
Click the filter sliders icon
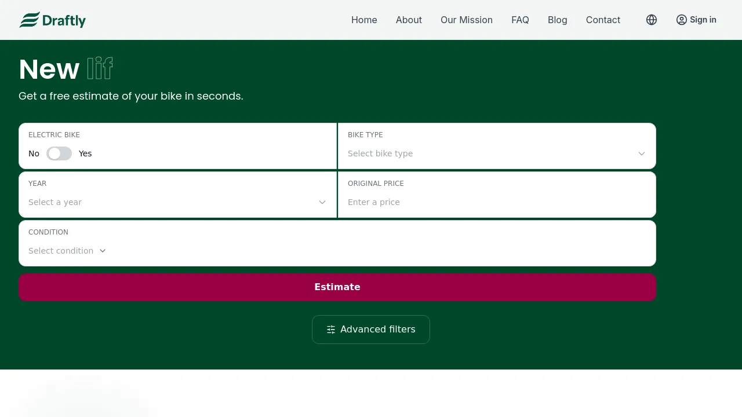pyautogui.click(x=331, y=330)
